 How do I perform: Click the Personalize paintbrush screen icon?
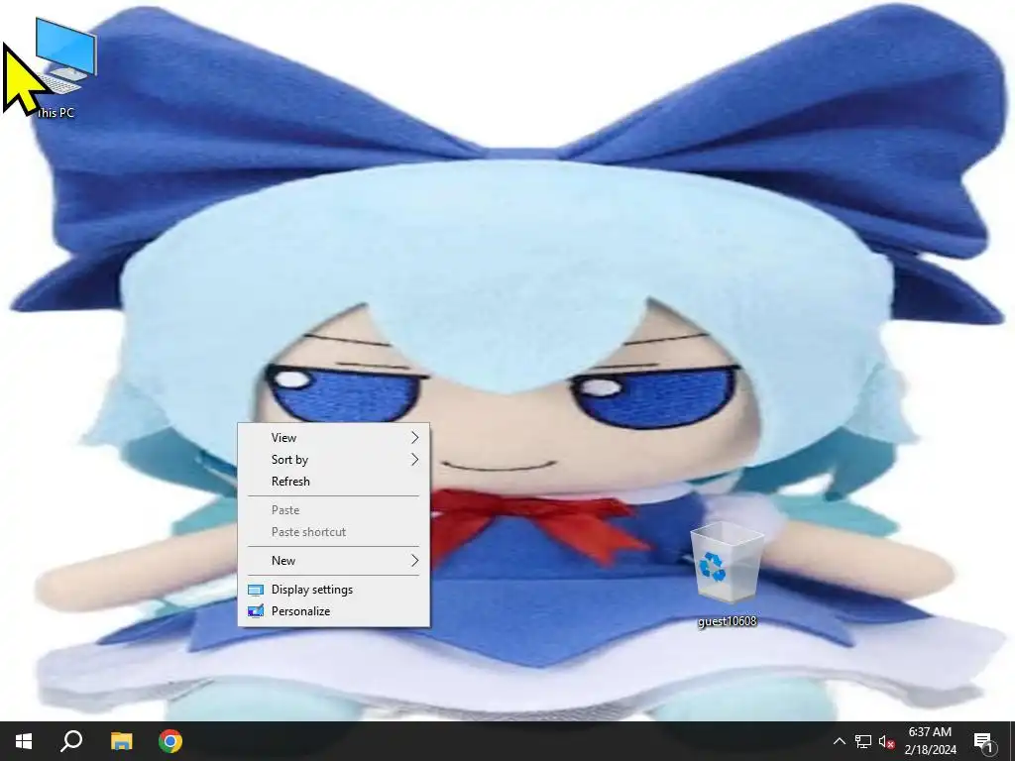[x=256, y=610]
